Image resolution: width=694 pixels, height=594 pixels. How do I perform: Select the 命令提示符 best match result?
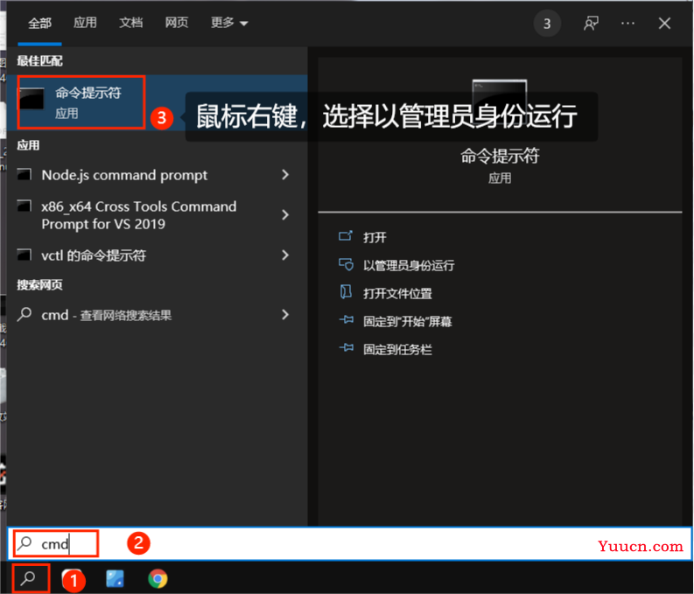coord(158,102)
